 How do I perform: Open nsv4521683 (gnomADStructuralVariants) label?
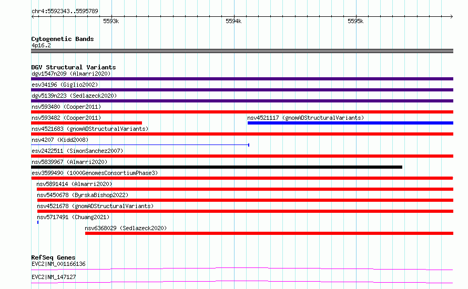click(x=90, y=129)
